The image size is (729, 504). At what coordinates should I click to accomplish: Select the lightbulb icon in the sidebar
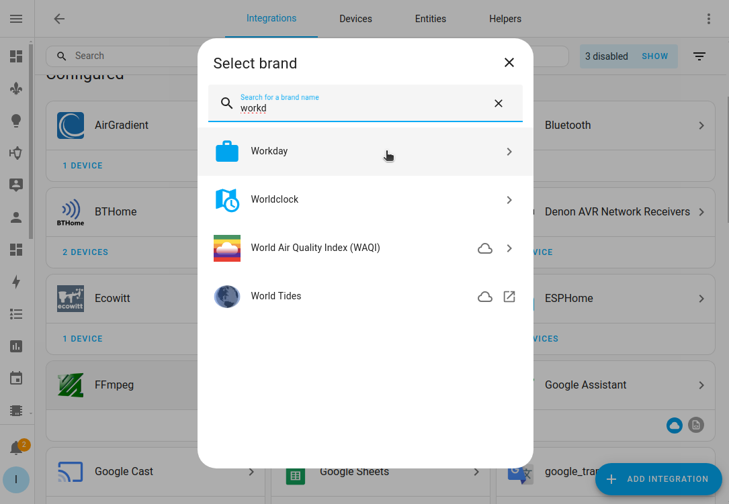[16, 121]
